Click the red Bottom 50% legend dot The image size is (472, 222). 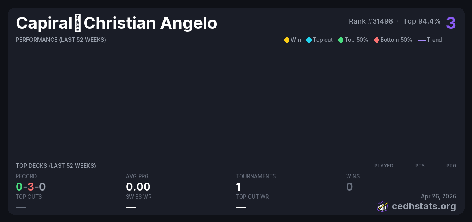[376, 40]
